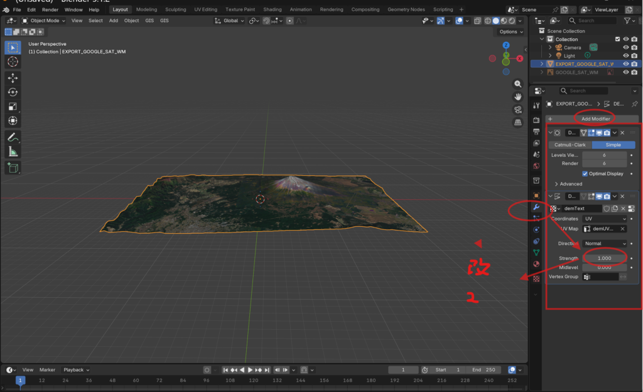
Task: Select Catmull-Clark subdivision type
Action: pyautogui.click(x=570, y=144)
